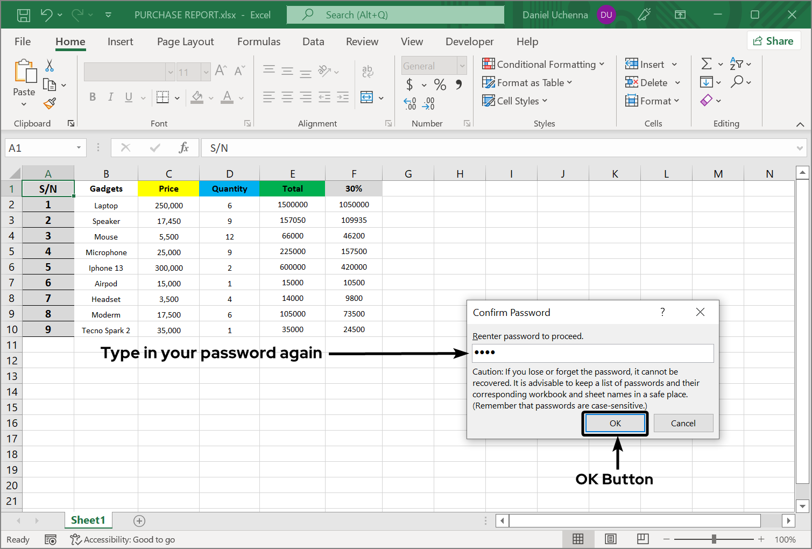This screenshot has height=549, width=812.
Task: Select the Format Painter icon
Action: click(x=50, y=103)
